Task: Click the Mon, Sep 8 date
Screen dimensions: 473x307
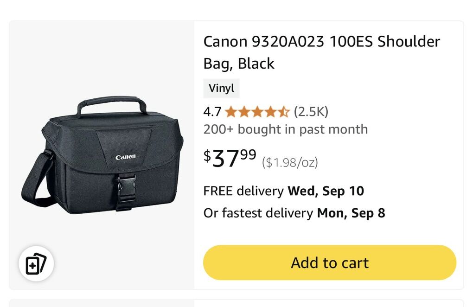Action: (351, 213)
